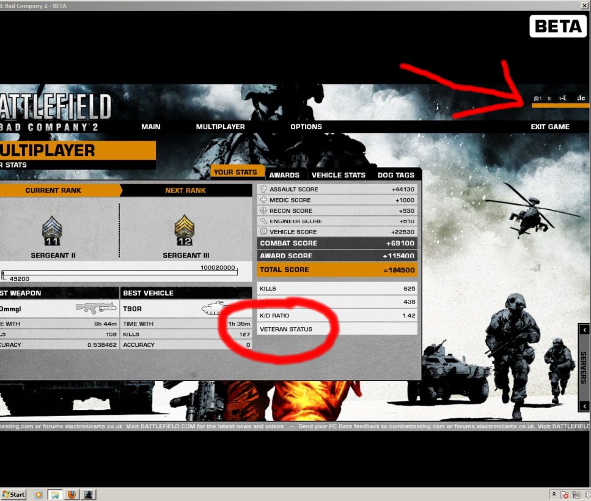Click the T90R vehicle name
The width and height of the screenshot is (591, 501).
(x=132, y=308)
